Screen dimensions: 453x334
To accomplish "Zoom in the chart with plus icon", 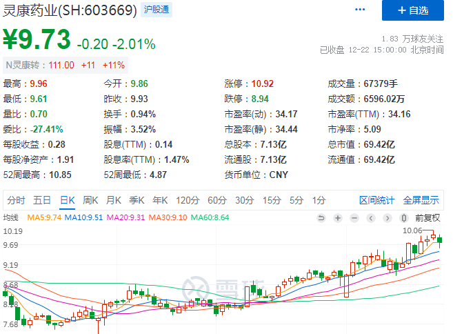I will [338, 218].
